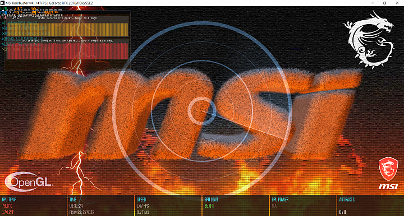Image resolution: width=404 pixels, height=216 pixels.
Task: Click the white MSI dragon logo
Action: click(369, 40)
